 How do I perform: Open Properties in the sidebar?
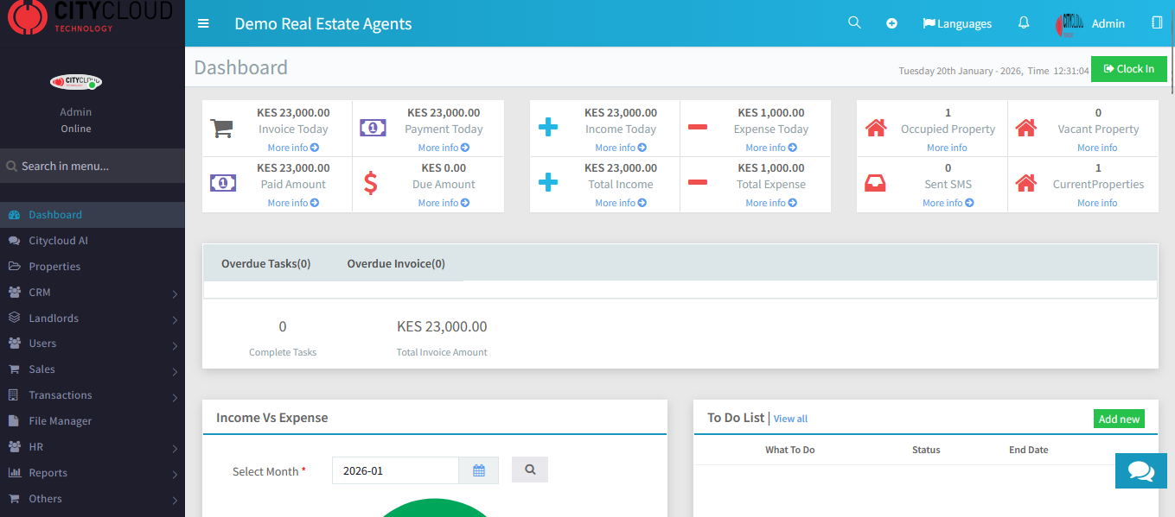[x=93, y=267]
